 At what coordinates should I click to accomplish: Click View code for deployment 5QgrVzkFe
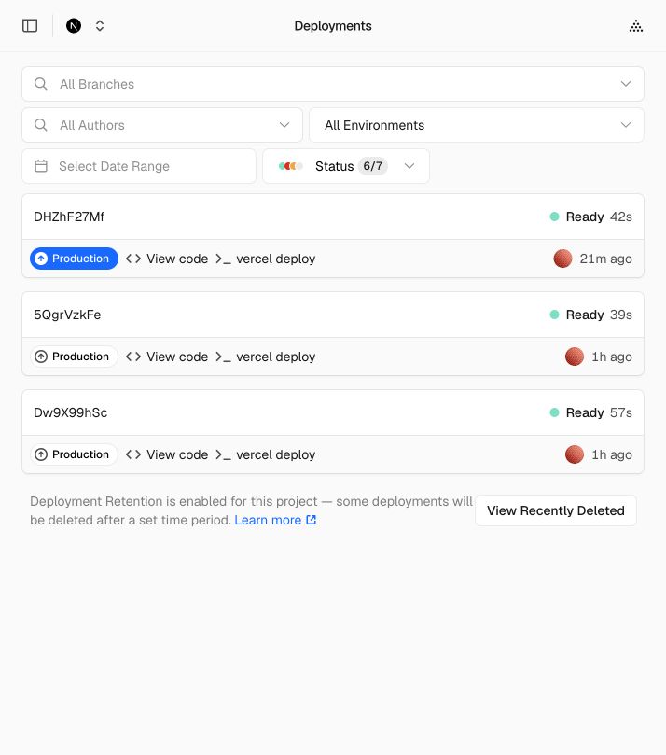[x=177, y=357]
